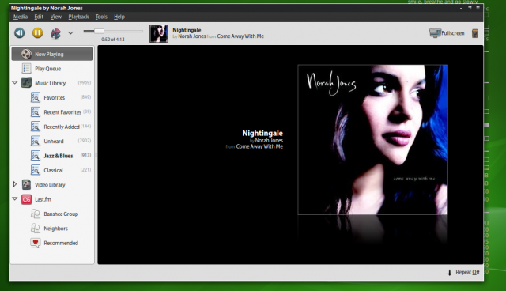Open the Banshee Group station
The height and width of the screenshot is (291, 506).
click(61, 214)
